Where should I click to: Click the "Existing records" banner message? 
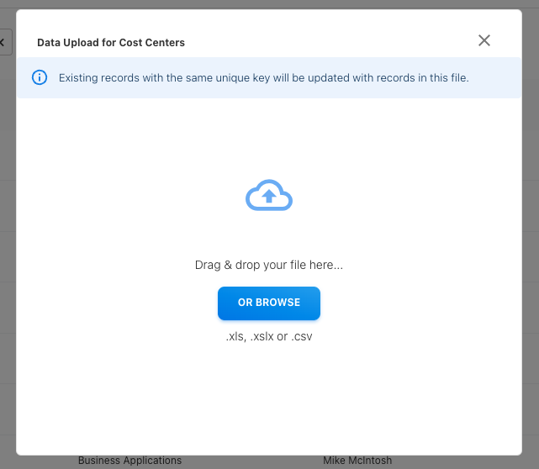263,78
